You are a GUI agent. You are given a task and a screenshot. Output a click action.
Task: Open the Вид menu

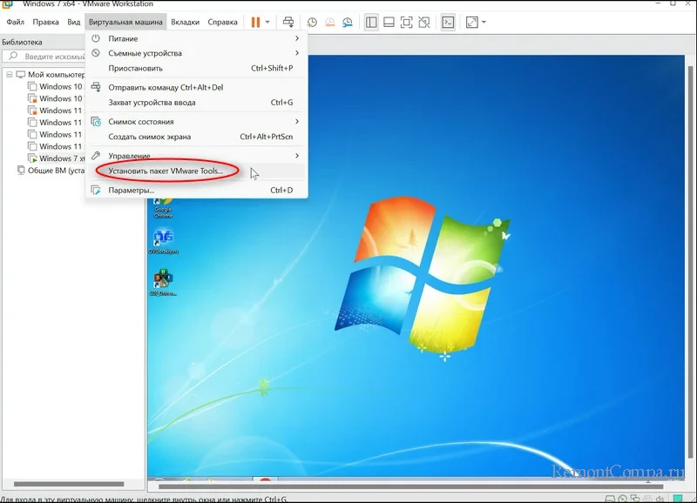point(74,23)
